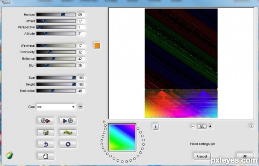The height and width of the screenshot is (166, 259).
Task: Click the 8% zoom level button
Action: point(202,127)
